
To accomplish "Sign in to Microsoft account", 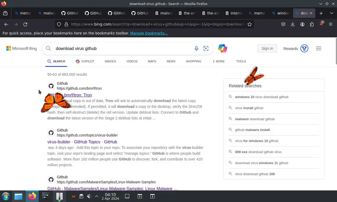I will coord(267,48).
